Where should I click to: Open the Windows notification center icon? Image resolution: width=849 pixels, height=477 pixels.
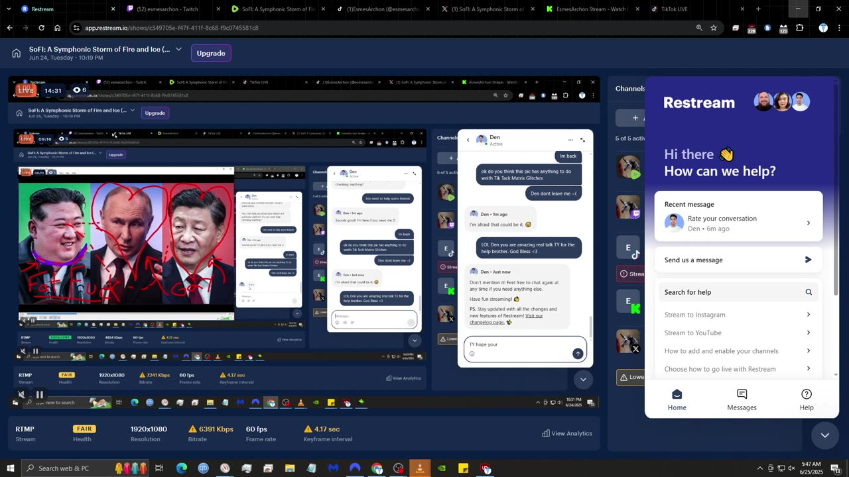(x=835, y=468)
